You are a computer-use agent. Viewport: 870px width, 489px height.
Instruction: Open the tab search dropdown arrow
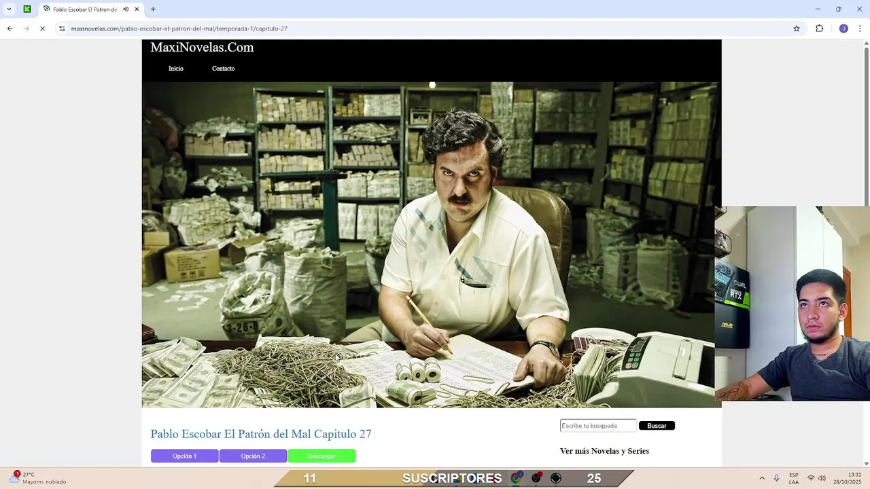point(9,9)
